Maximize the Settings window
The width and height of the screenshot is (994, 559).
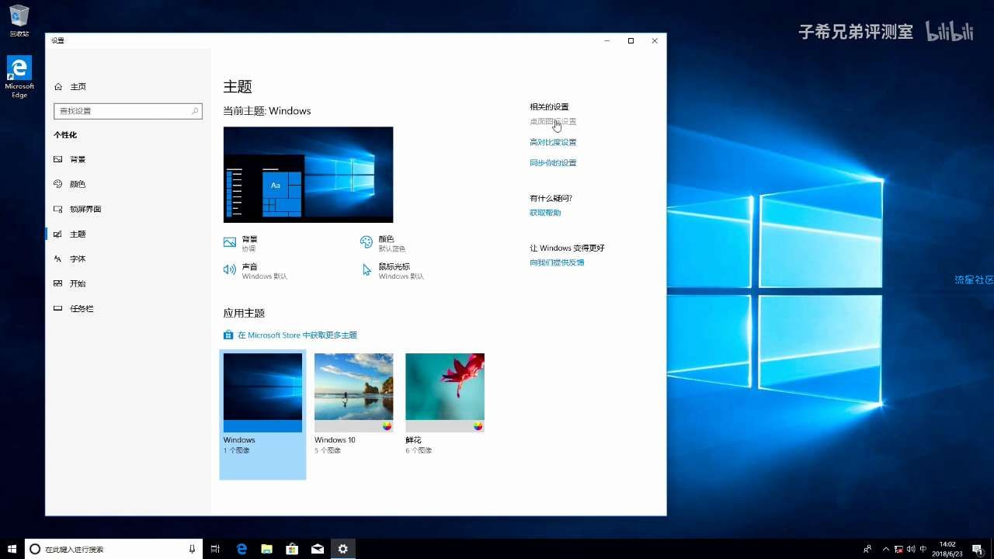coord(631,40)
